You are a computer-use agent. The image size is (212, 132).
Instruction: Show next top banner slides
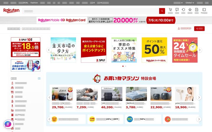coord(200,50)
